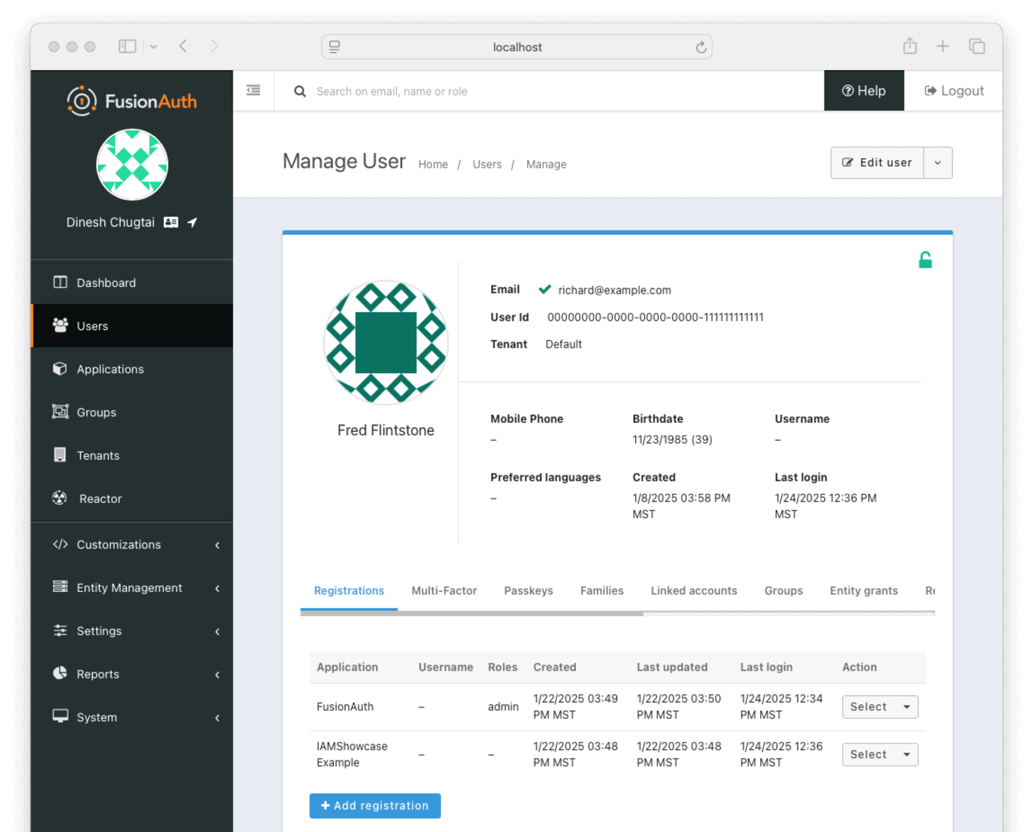1033x832 pixels.
Task: Switch to the Passkeys tab
Action: pos(528,591)
